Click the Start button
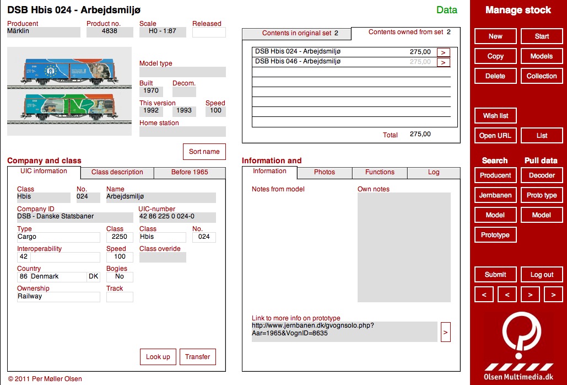 (x=542, y=36)
